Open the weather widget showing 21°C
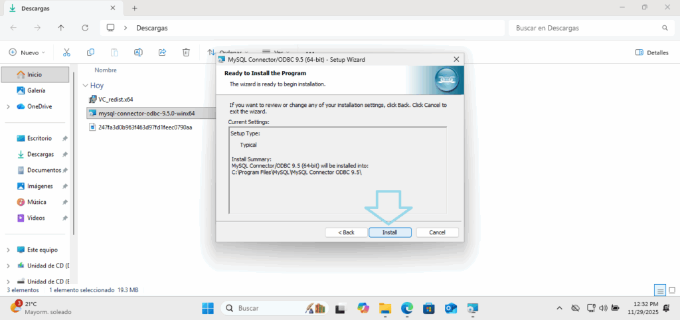680x320 pixels. pyautogui.click(x=41, y=308)
